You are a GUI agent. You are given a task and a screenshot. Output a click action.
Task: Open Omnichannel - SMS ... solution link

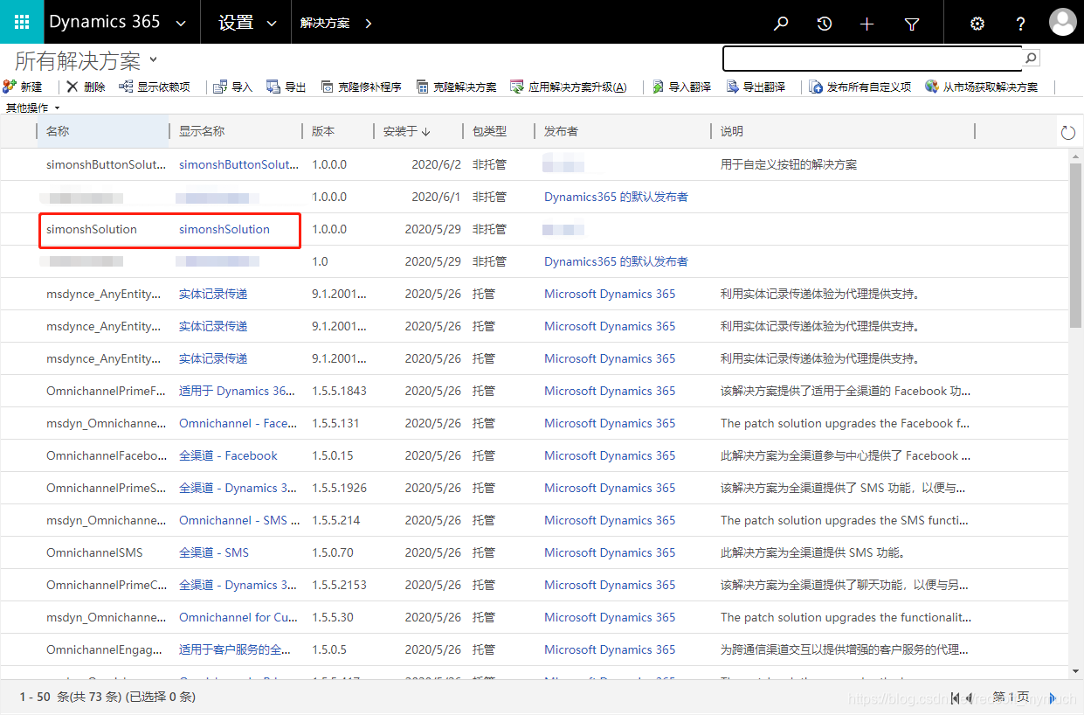238,520
